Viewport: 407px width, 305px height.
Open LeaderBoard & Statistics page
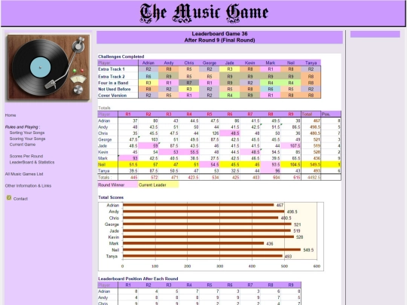coord(32,162)
